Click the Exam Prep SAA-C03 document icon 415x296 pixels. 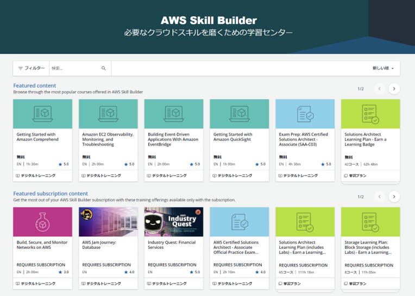click(x=305, y=114)
